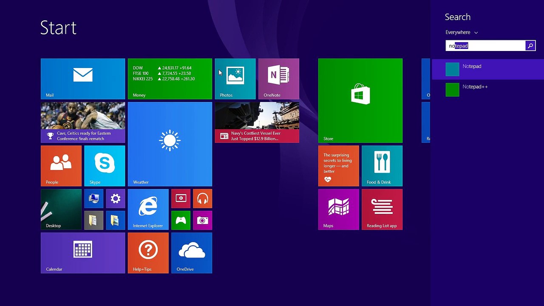The height and width of the screenshot is (306, 544).
Task: Open the People tile
Action: pyautogui.click(x=61, y=166)
